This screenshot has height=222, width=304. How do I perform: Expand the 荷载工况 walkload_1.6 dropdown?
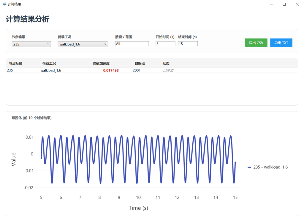[83, 44]
